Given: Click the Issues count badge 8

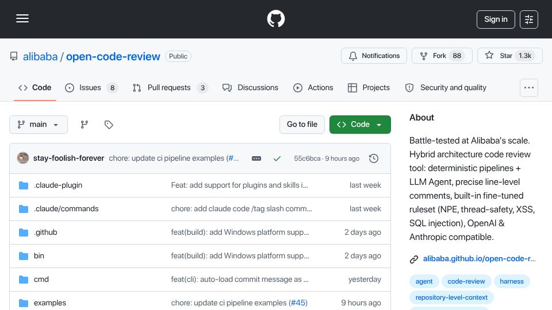Looking at the screenshot, I should (x=112, y=88).
